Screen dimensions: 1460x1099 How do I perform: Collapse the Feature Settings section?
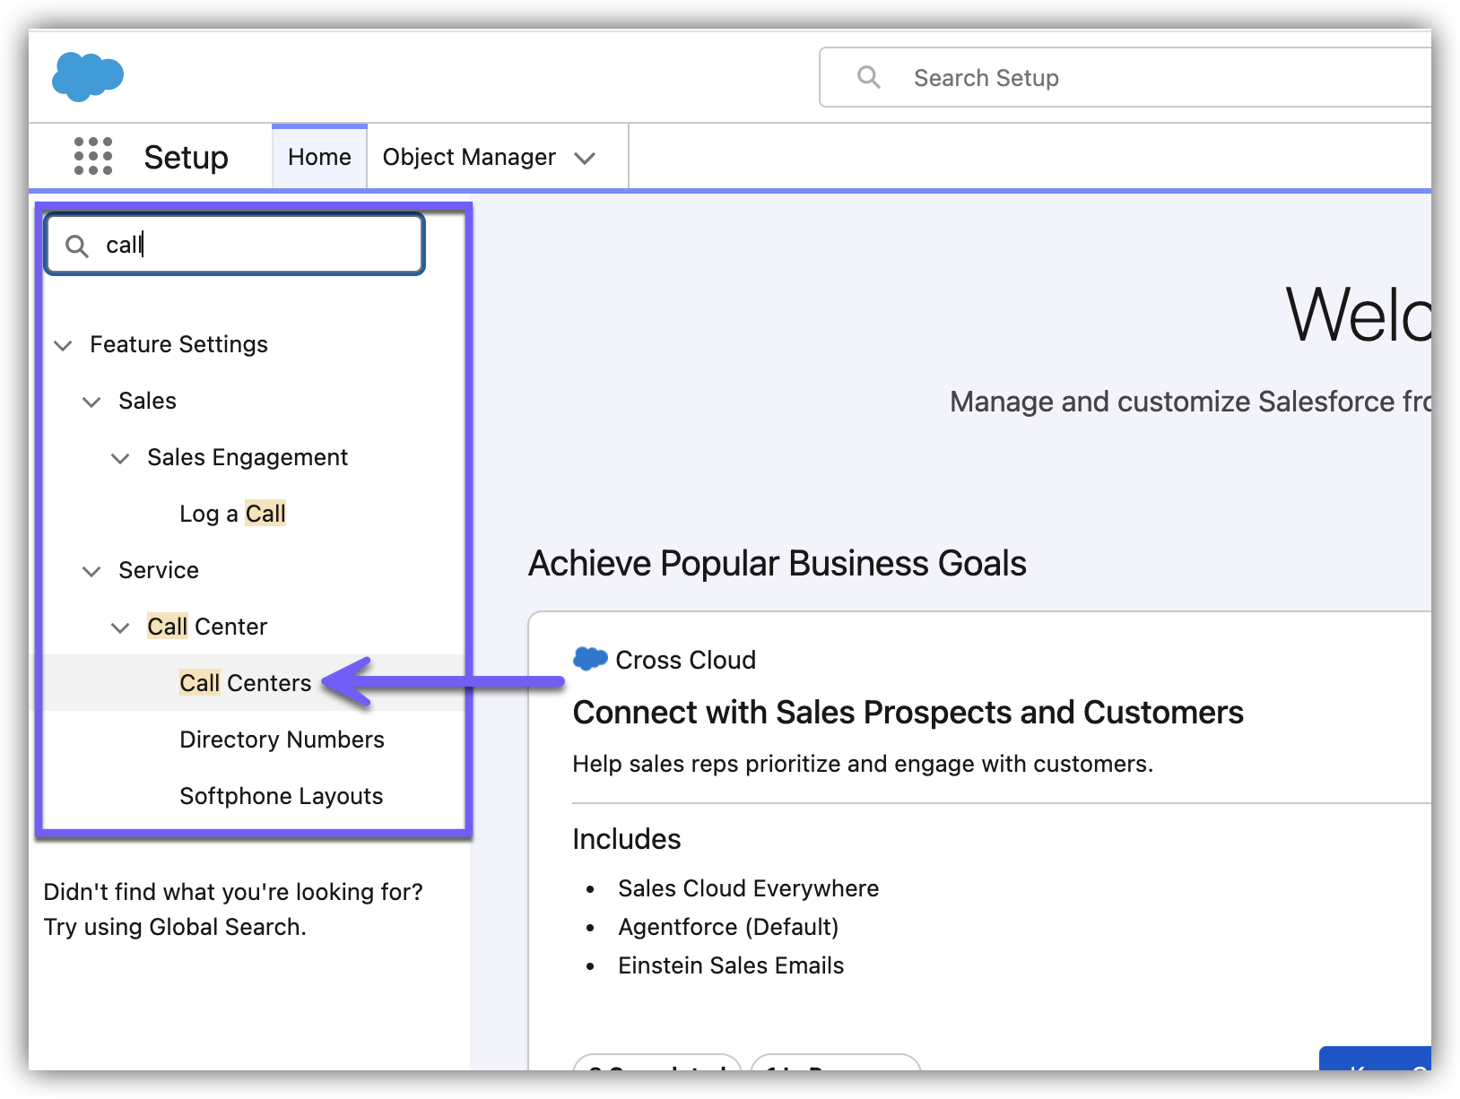point(63,345)
